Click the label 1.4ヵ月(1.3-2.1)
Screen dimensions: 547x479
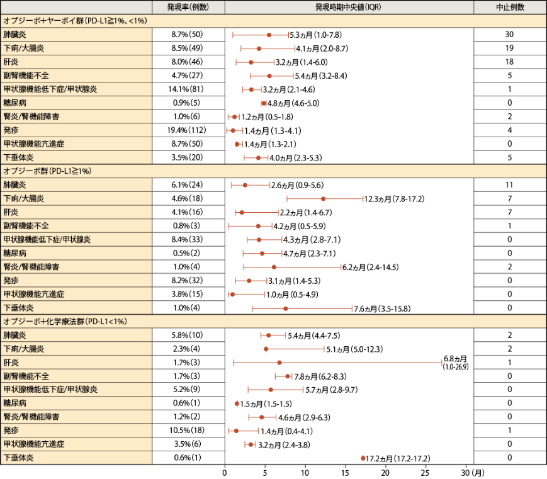(x=270, y=144)
